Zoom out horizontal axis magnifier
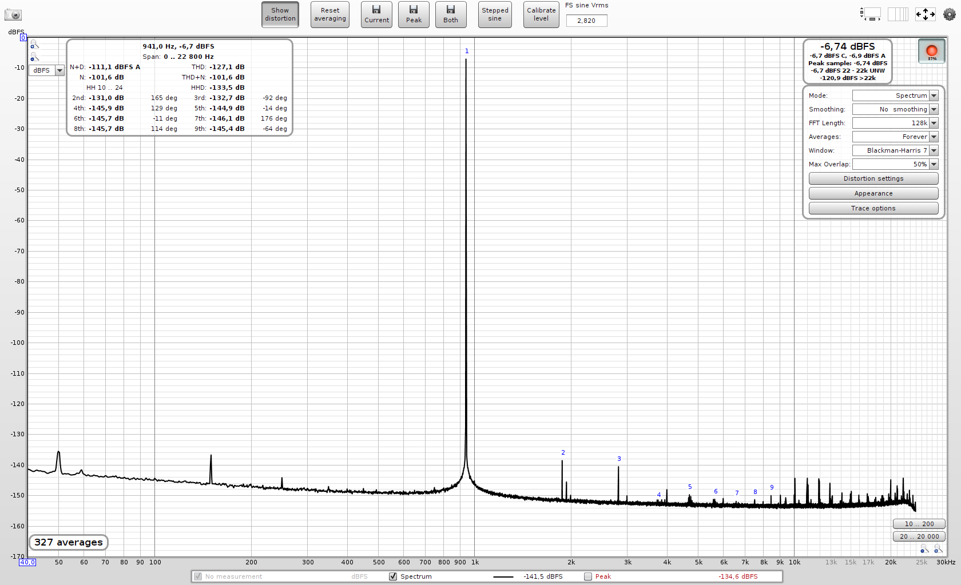The width and height of the screenshot is (961, 585). [x=924, y=550]
